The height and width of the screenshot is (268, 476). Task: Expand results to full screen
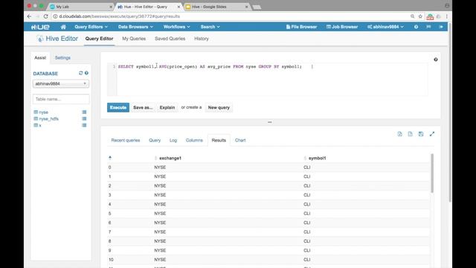[432, 134]
